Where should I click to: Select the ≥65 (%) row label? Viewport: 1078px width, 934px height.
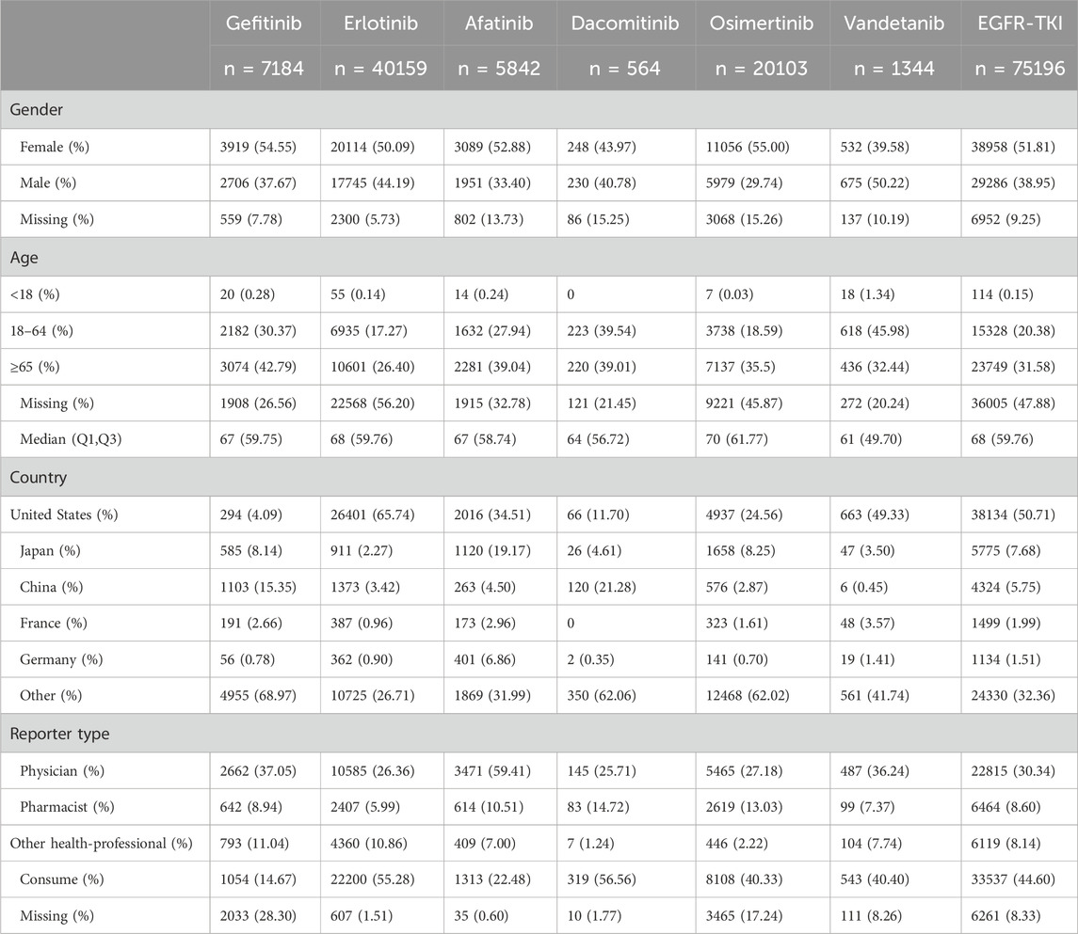point(35,368)
